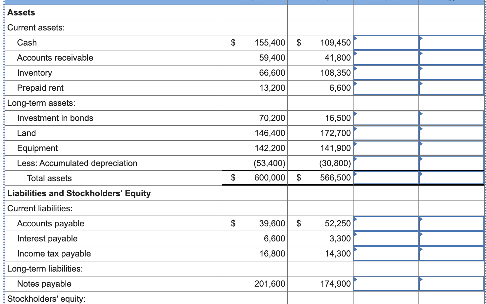The width and height of the screenshot is (486, 304).
Task: Select the Accounts receivable value 41,800
Action: [x=338, y=58]
